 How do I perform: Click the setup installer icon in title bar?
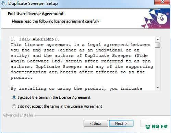click(3, 3)
